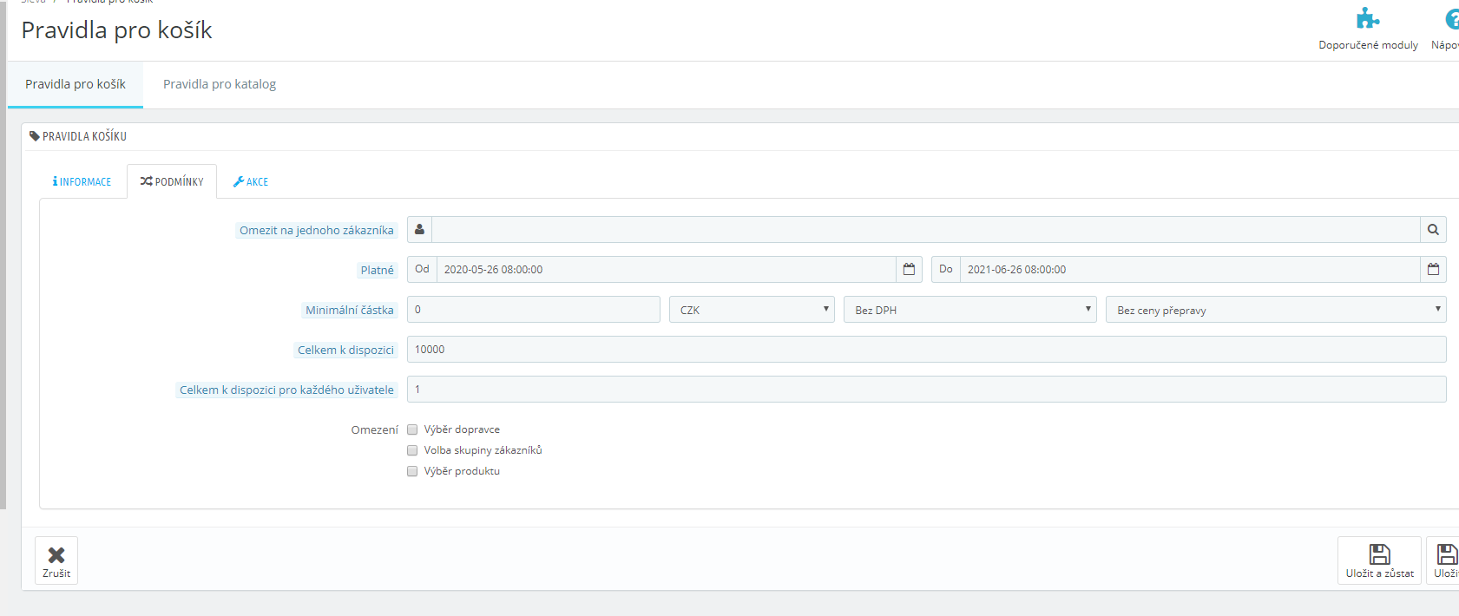The height and width of the screenshot is (616, 1459).
Task: Click the total available field showing 10000
Action: tap(927, 350)
